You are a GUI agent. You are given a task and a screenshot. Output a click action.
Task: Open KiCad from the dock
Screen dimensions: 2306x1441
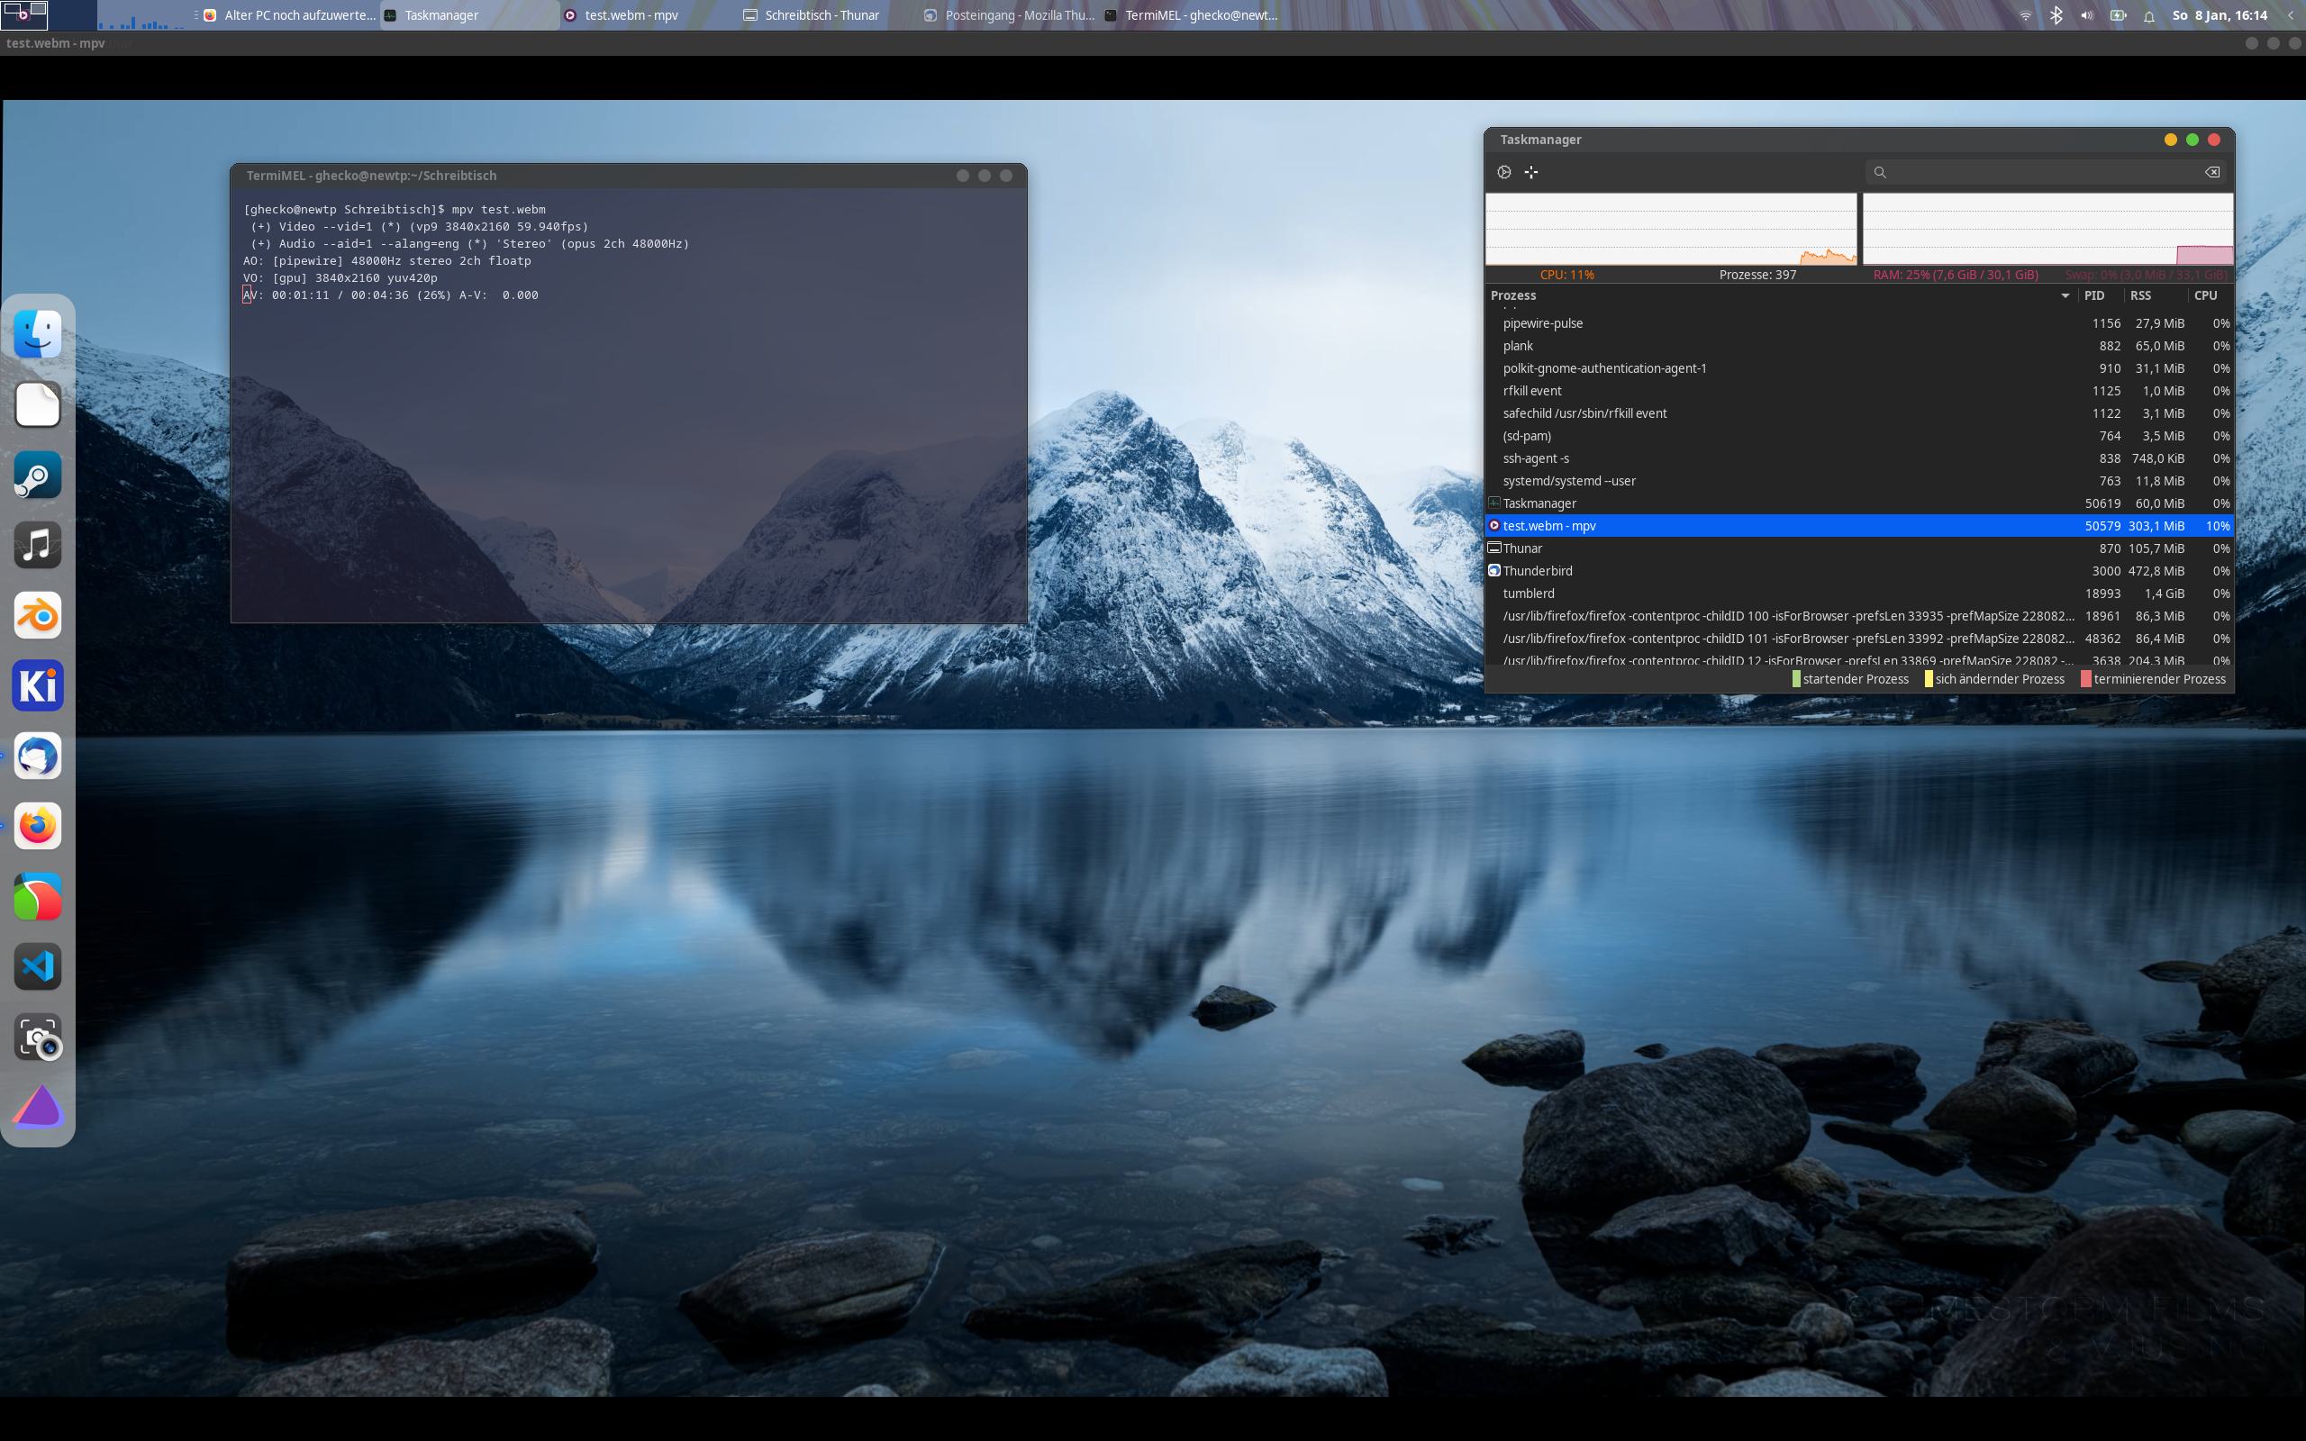point(38,686)
